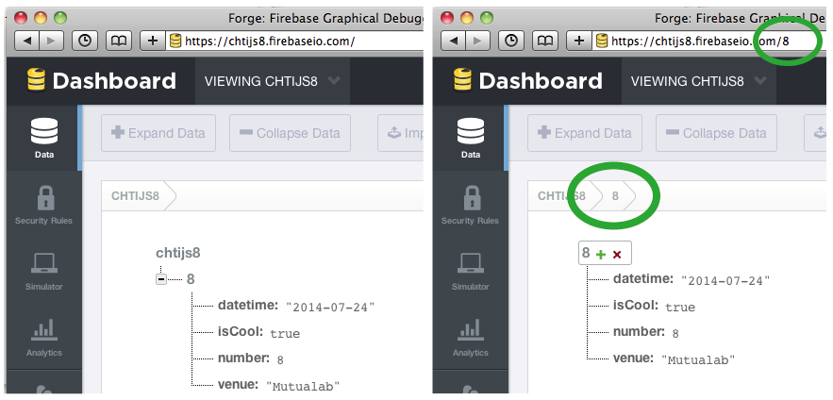Open Analytics in right window sidebar
The image size is (833, 400).
(x=471, y=336)
